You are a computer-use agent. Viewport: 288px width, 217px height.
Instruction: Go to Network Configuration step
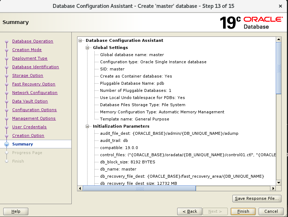35,93
